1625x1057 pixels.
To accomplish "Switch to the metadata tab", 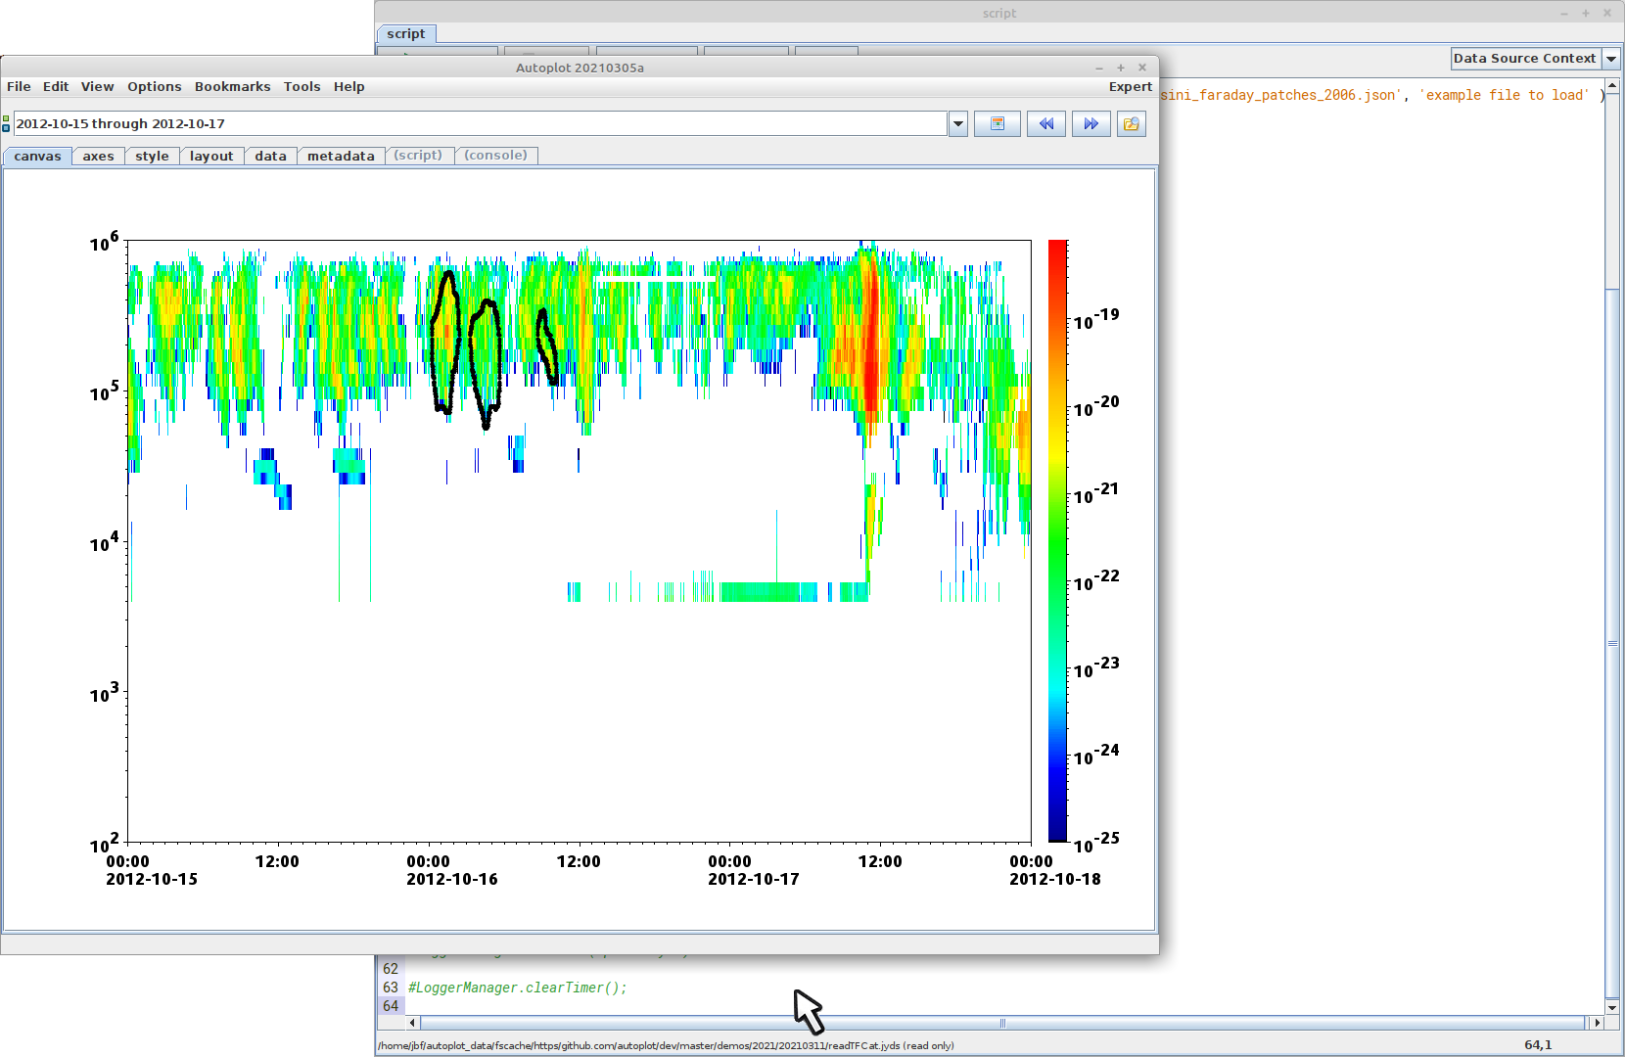I will tap(341, 156).
